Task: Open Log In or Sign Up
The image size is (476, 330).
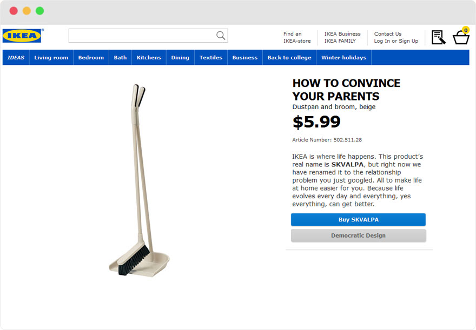Action: click(x=396, y=41)
